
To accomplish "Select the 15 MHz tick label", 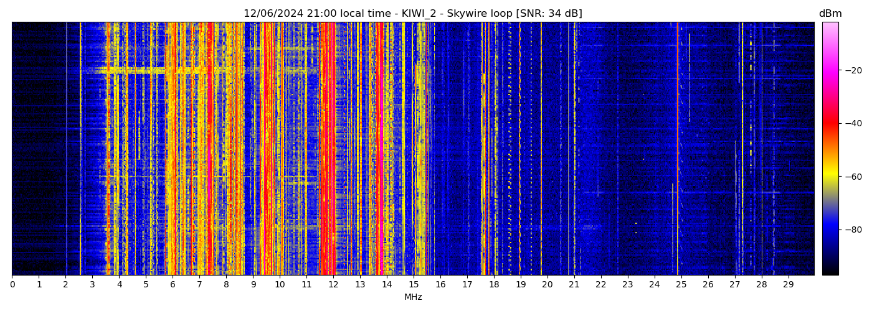I will [x=414, y=284].
